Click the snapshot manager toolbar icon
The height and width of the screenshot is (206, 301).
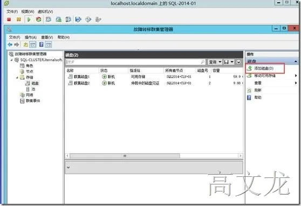tap(68, 19)
